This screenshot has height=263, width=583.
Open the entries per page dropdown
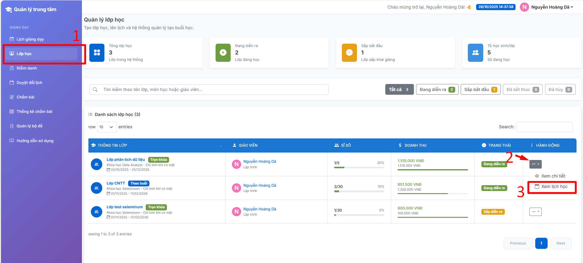click(107, 127)
